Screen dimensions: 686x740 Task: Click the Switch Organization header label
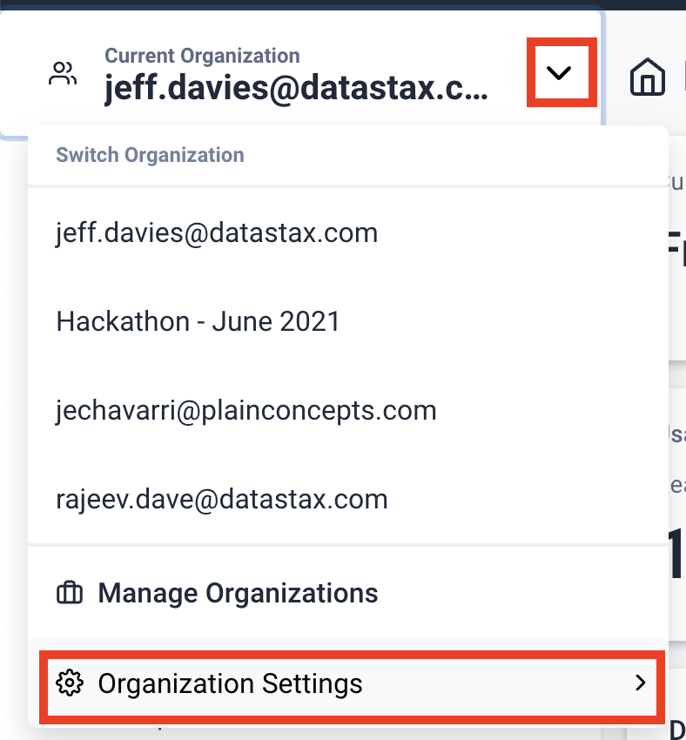click(x=150, y=155)
